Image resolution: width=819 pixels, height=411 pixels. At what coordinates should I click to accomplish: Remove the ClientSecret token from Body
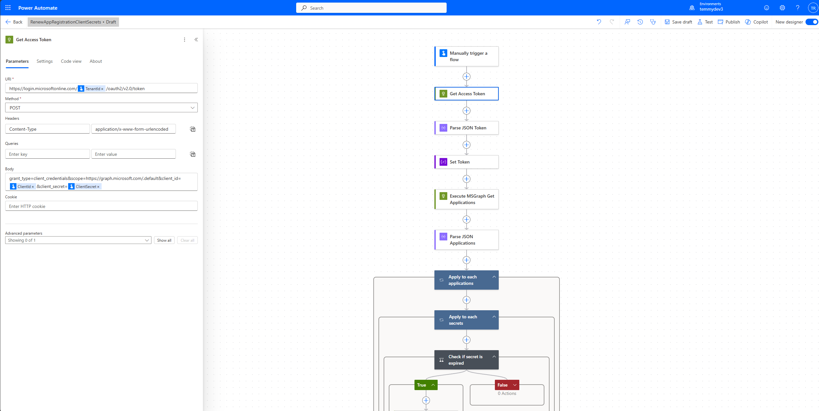pyautogui.click(x=98, y=187)
